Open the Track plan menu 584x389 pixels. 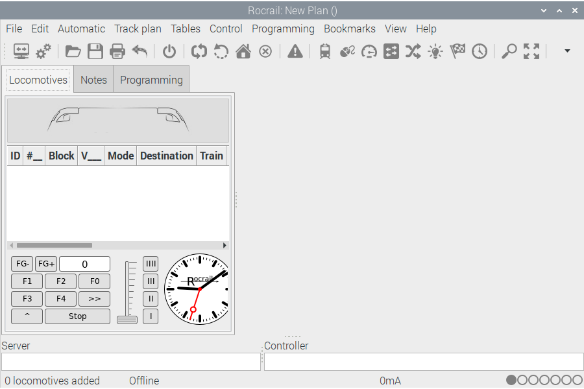[138, 29]
